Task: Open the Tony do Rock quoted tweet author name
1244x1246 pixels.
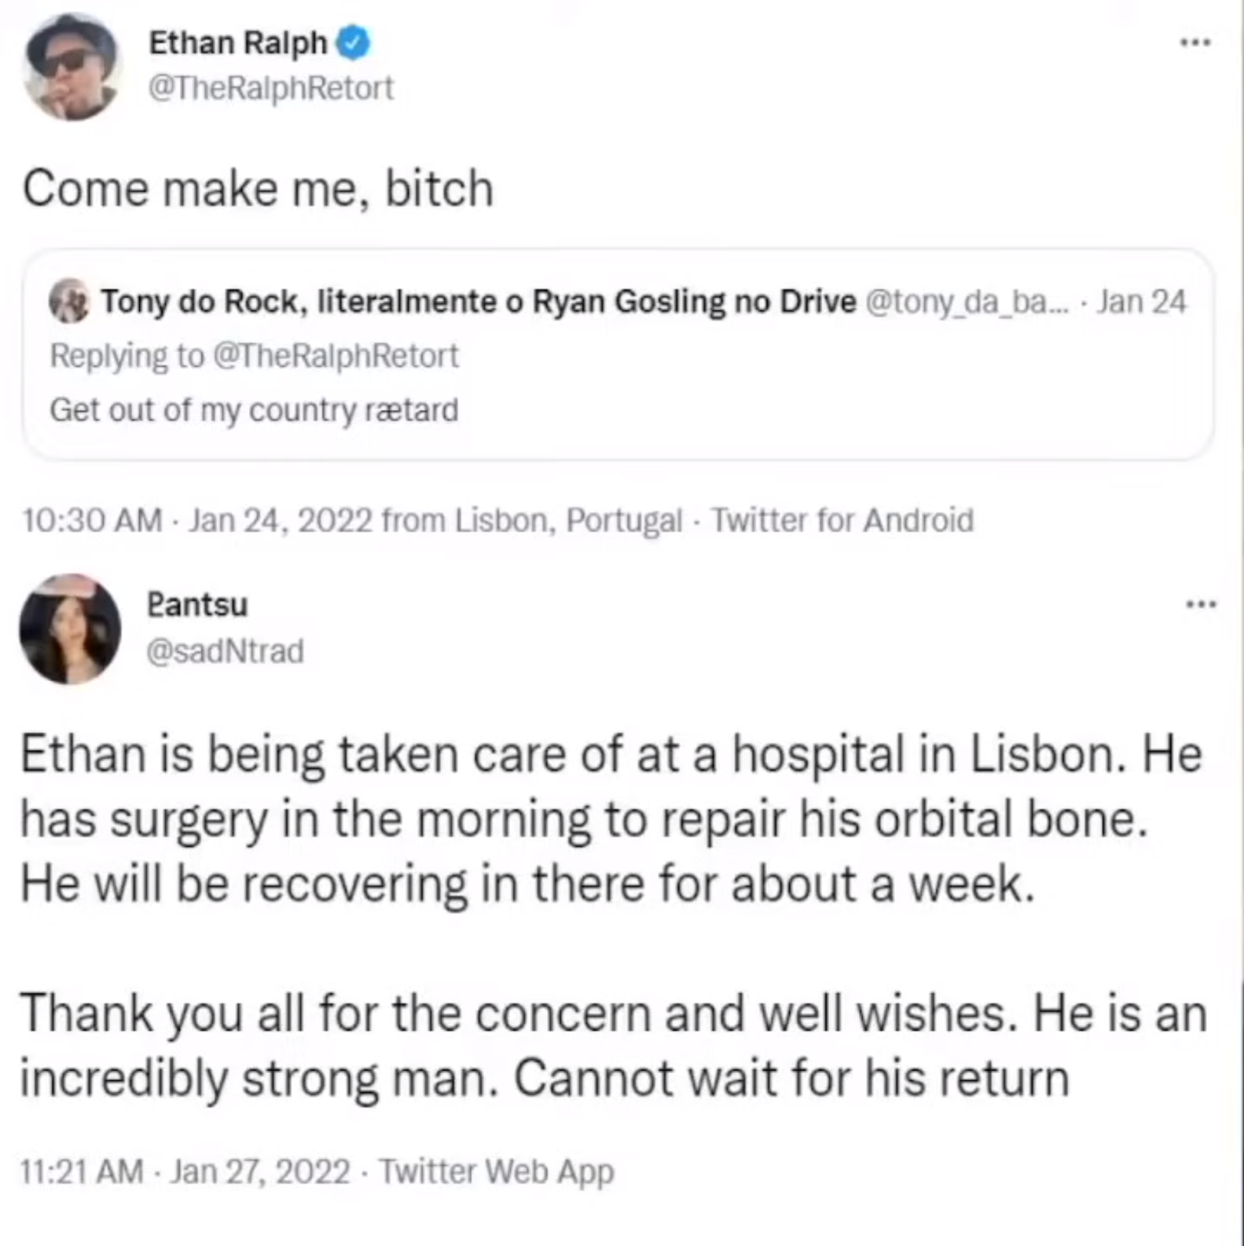Action: click(478, 302)
